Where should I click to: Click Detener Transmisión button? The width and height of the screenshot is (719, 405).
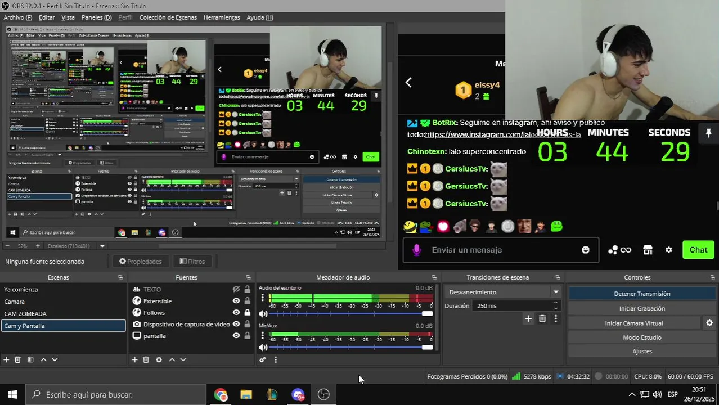pyautogui.click(x=642, y=294)
